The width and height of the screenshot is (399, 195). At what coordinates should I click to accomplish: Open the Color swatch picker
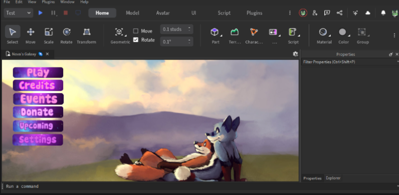pyautogui.click(x=342, y=32)
